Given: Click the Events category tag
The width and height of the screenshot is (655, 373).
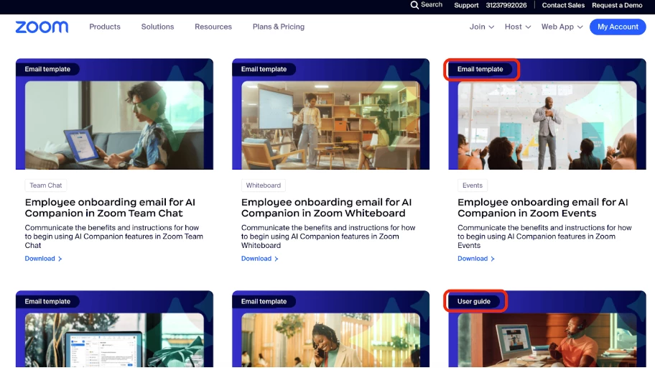Looking at the screenshot, I should [473, 185].
